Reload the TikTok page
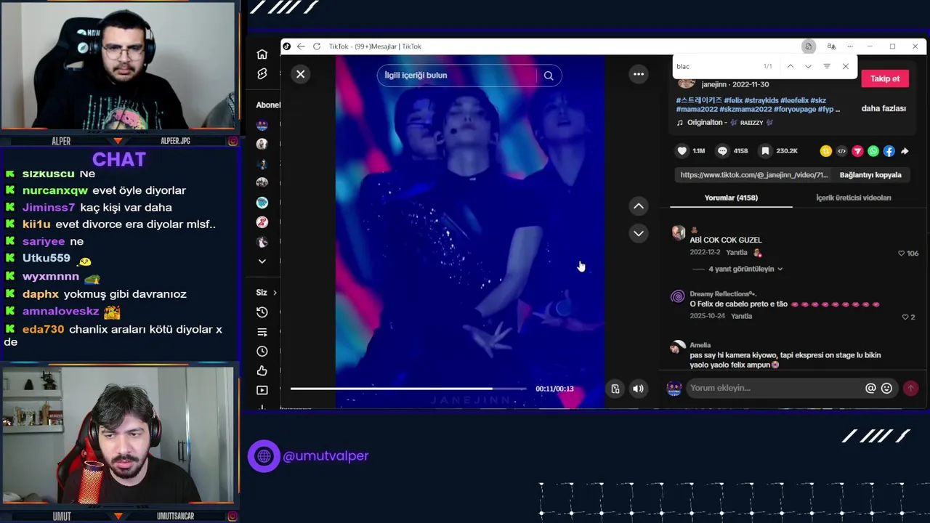The image size is (930, 523). point(317,46)
